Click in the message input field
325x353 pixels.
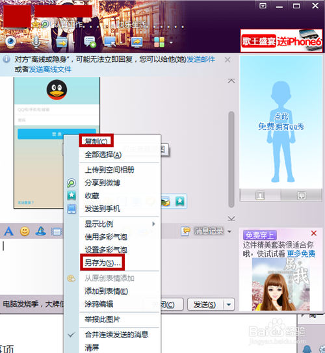point(32,267)
